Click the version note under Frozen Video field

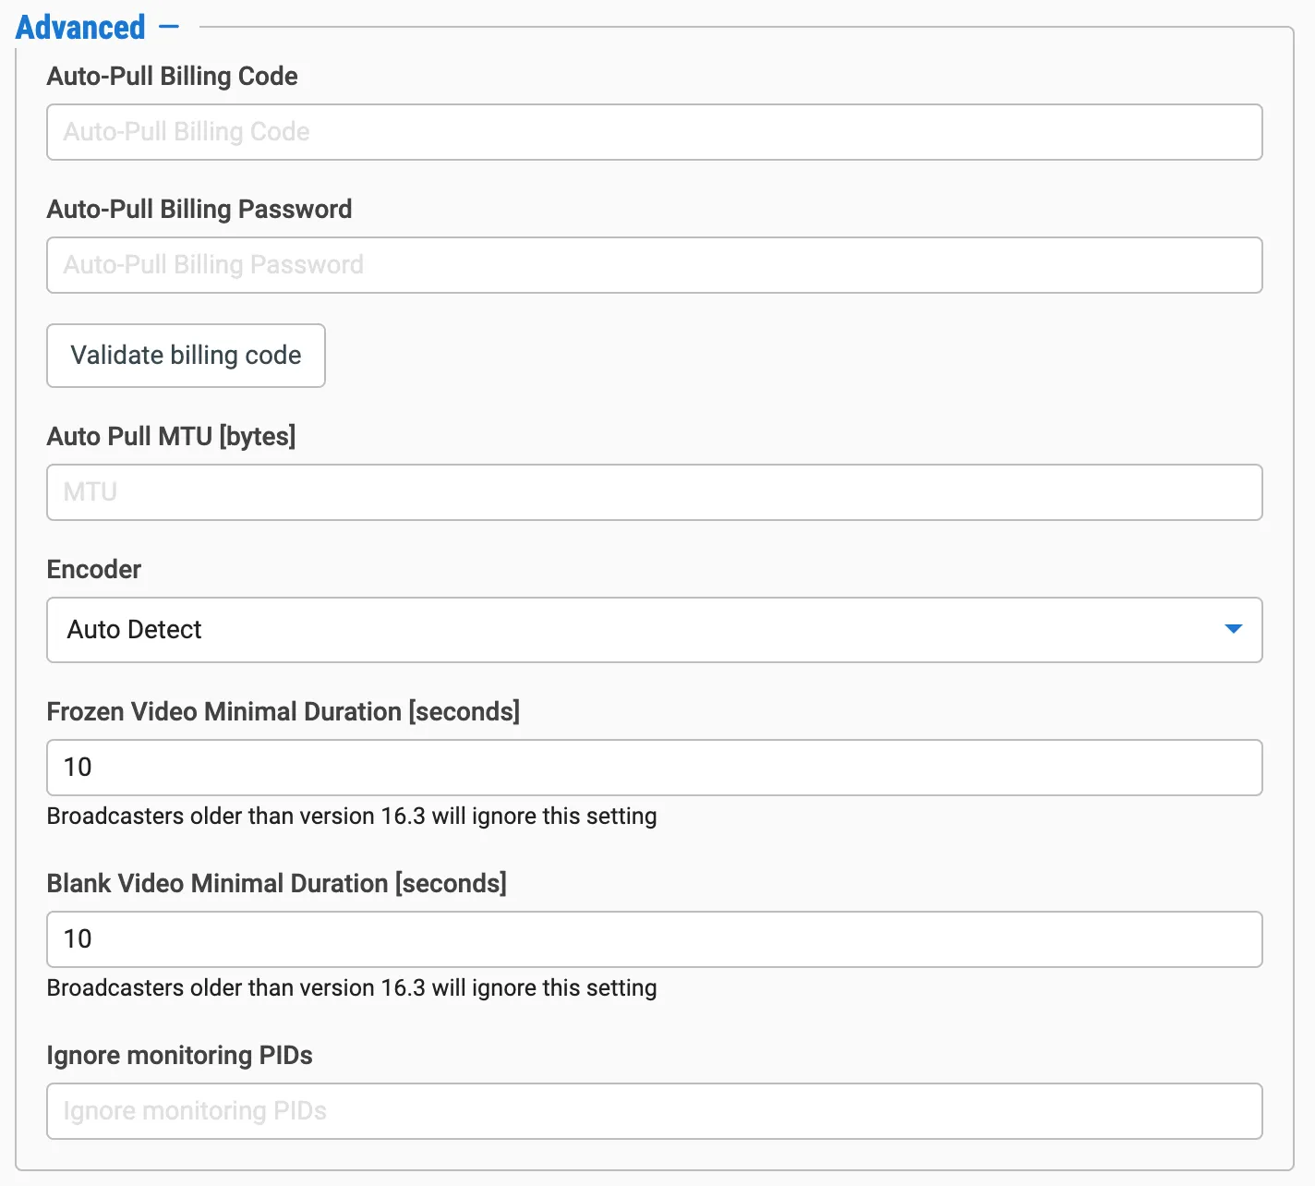[x=352, y=817]
